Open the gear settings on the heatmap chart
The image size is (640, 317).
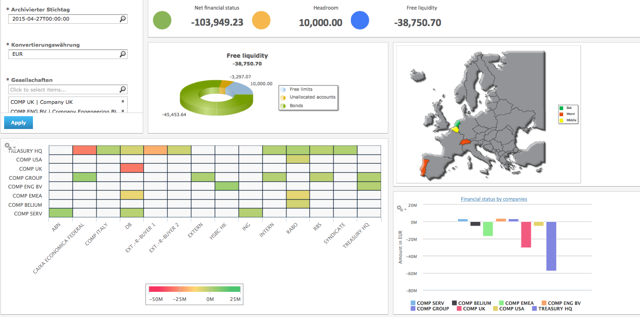(x=9, y=146)
